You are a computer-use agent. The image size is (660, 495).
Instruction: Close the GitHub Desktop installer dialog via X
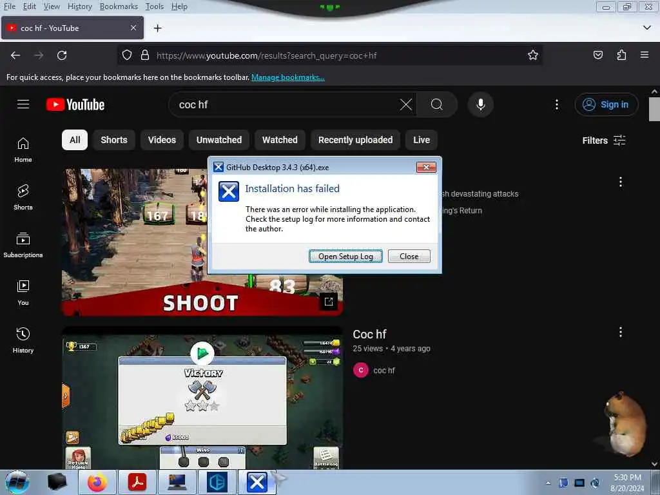click(x=426, y=167)
